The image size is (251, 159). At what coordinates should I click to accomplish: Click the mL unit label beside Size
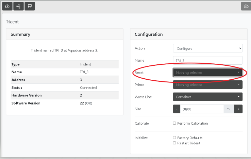point(229,109)
